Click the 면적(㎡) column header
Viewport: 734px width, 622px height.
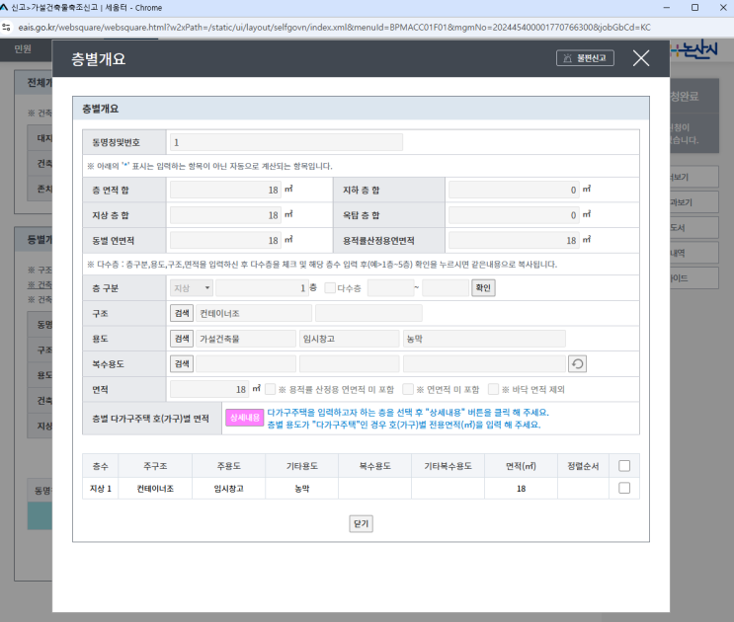click(x=521, y=466)
